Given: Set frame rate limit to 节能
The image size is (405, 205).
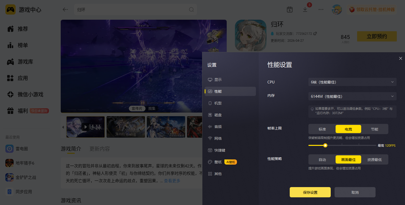Looking at the screenshot, I should (x=375, y=129).
